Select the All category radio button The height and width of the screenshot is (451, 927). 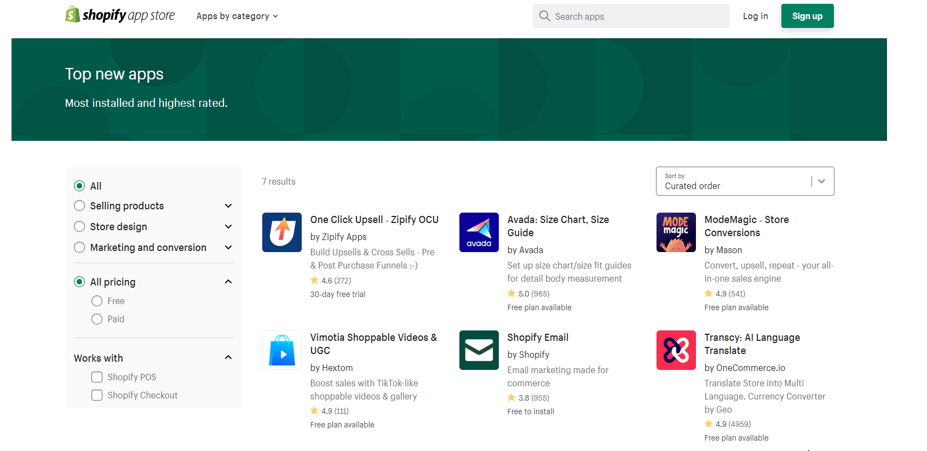pos(79,186)
